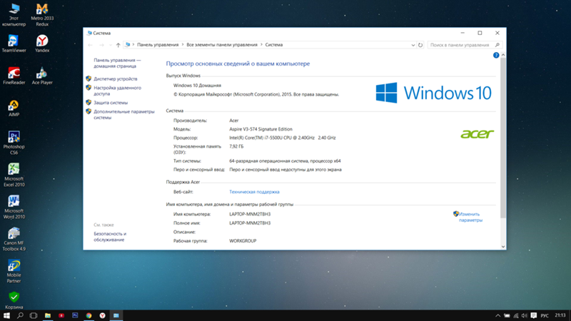The height and width of the screenshot is (321, 571).
Task: Click the help question mark icon
Action: click(496, 56)
